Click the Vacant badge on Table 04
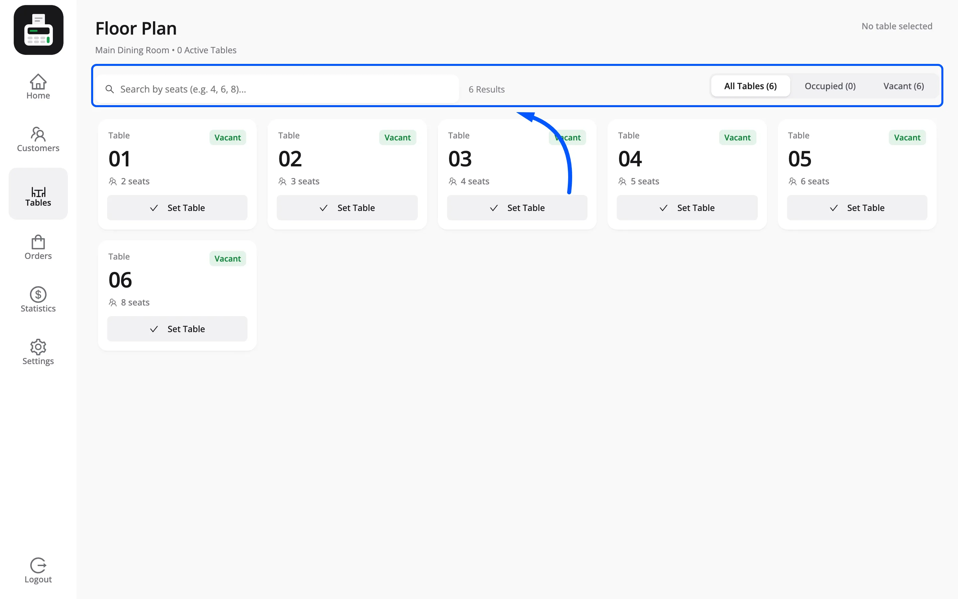The height and width of the screenshot is (599, 958). [737, 137]
